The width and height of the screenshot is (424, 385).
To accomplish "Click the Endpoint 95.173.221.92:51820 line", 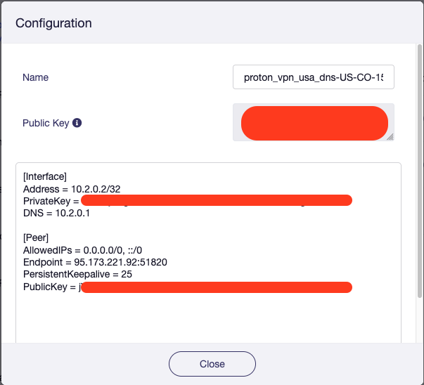I will pos(95,263).
